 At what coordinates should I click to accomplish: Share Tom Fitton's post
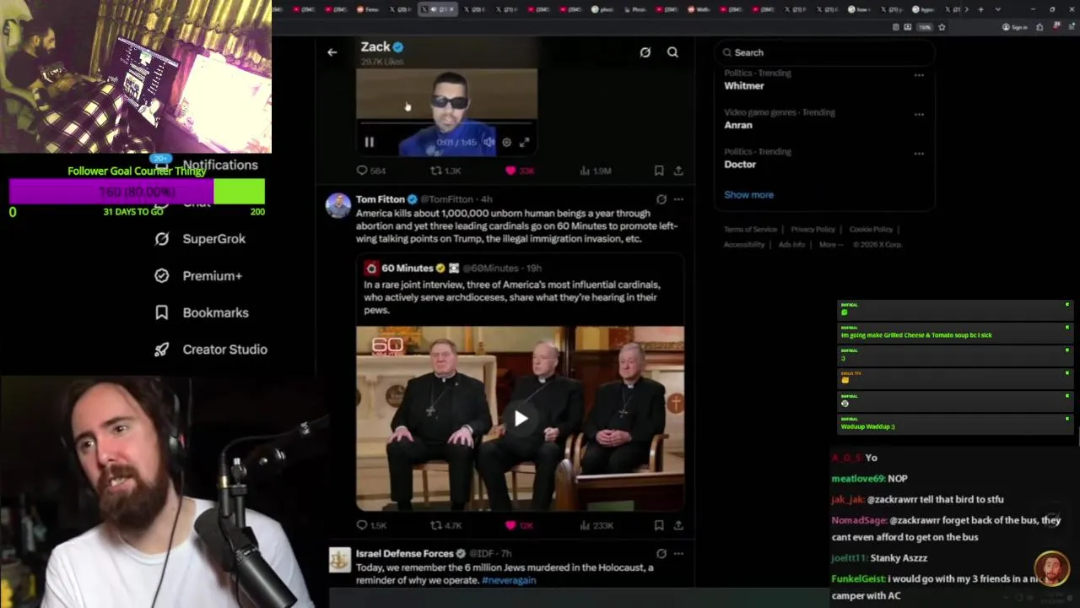tap(678, 525)
